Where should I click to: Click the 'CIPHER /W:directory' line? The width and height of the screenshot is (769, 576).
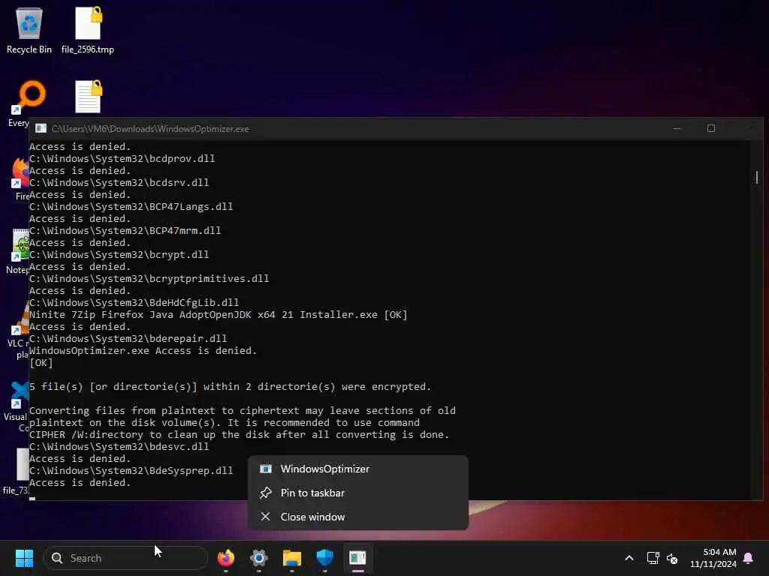(240, 435)
